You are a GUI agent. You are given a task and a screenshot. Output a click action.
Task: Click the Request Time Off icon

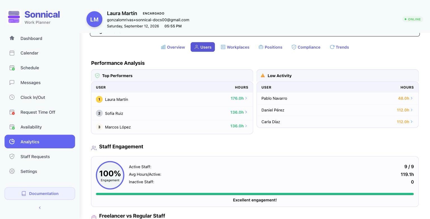coord(12,112)
